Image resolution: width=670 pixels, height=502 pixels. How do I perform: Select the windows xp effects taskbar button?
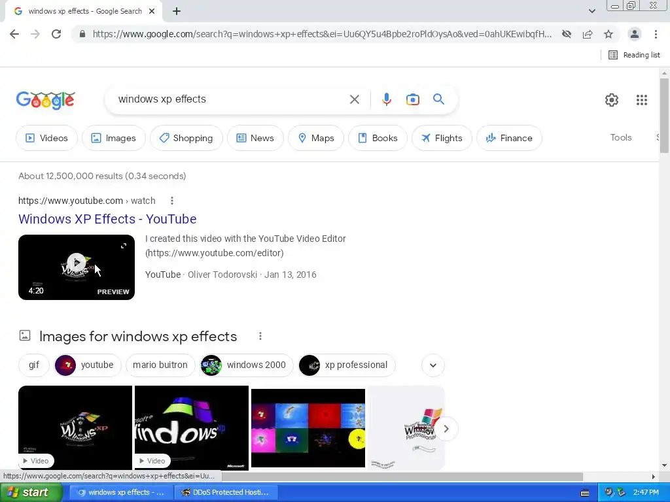[x=121, y=492]
